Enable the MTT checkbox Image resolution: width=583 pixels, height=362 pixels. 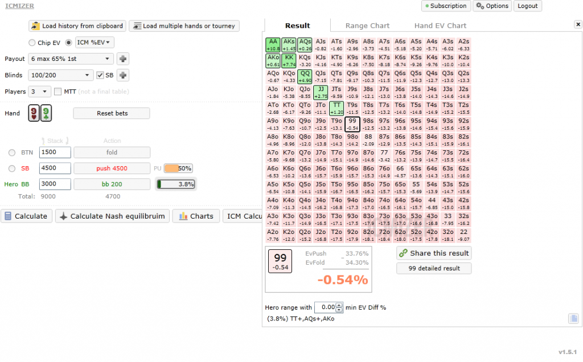tap(58, 92)
